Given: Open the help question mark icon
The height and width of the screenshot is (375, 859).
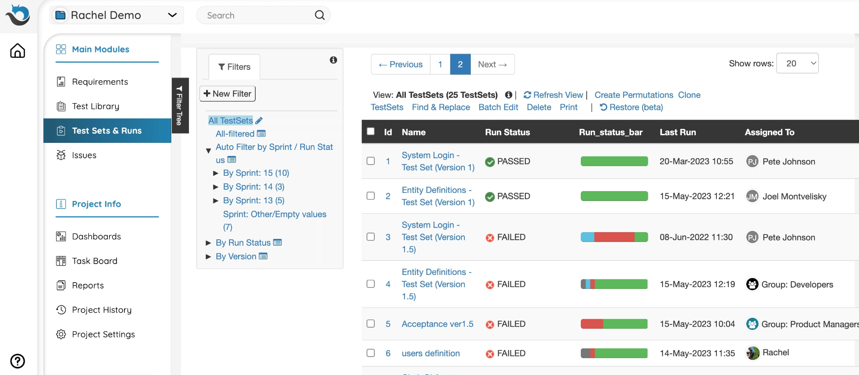Looking at the screenshot, I should coord(18,361).
